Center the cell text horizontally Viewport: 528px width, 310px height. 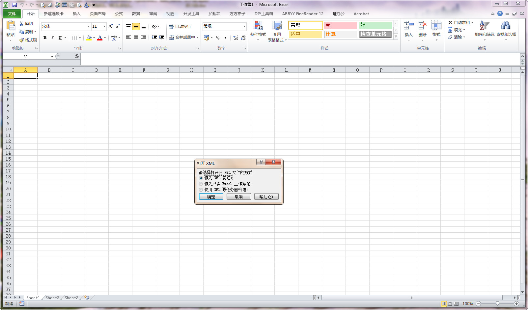136,38
